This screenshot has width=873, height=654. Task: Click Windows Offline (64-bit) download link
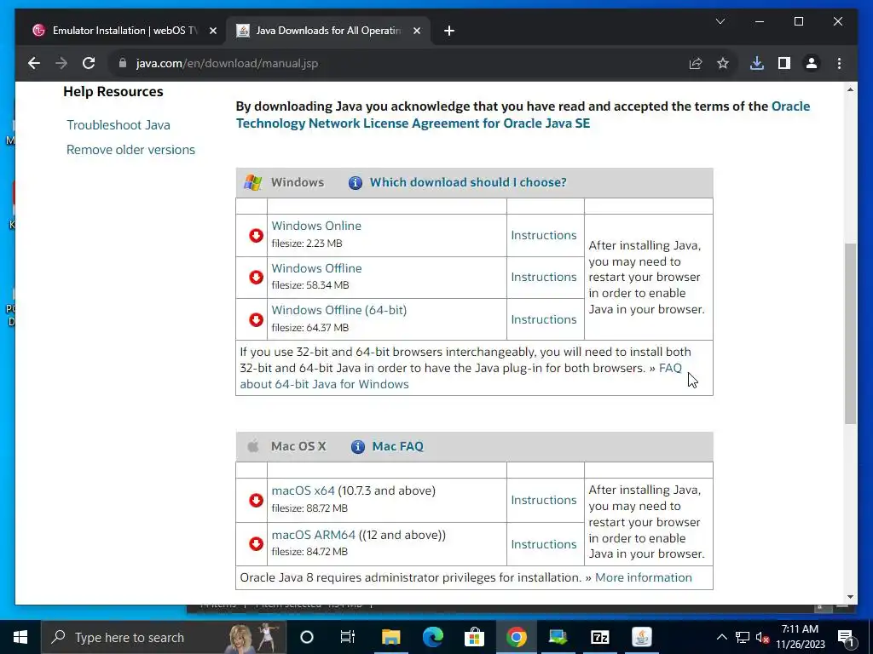click(339, 310)
